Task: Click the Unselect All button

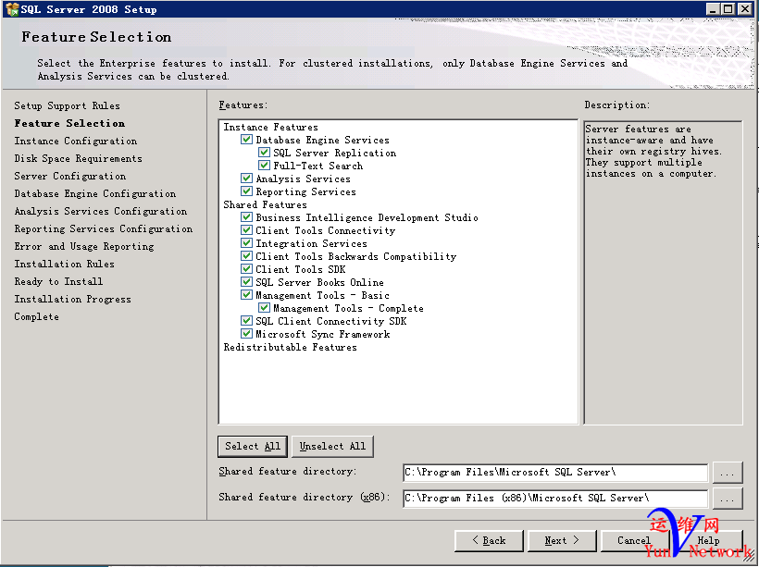Action: 332,446
